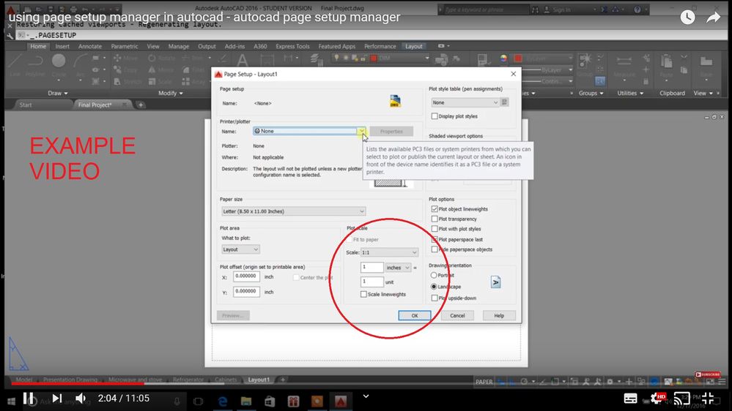Mute the video volume speaker icon

pyautogui.click(x=81, y=399)
